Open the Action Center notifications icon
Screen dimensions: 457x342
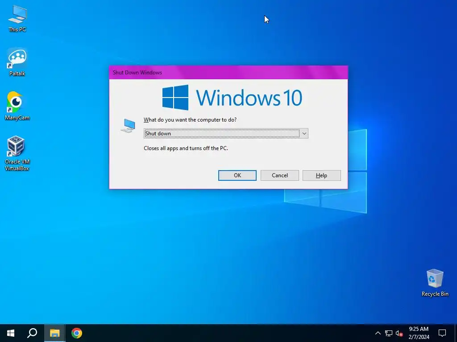[x=442, y=333]
